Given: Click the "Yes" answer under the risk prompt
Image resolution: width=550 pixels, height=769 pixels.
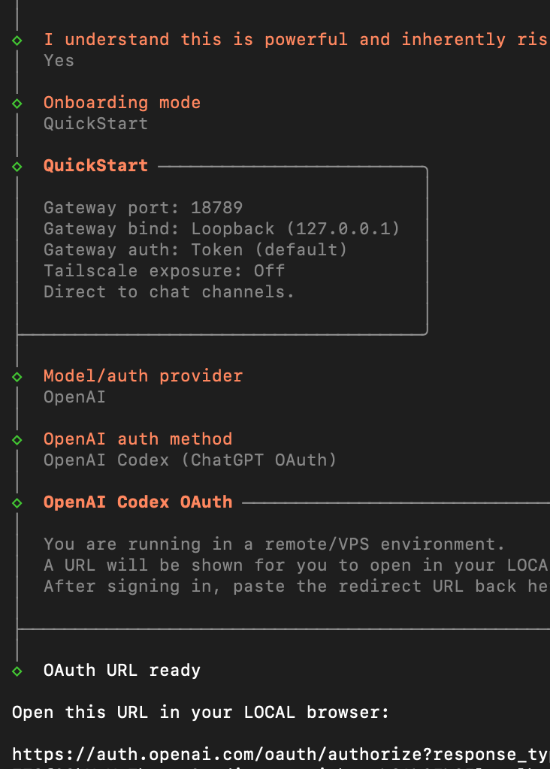Looking at the screenshot, I should [59, 61].
